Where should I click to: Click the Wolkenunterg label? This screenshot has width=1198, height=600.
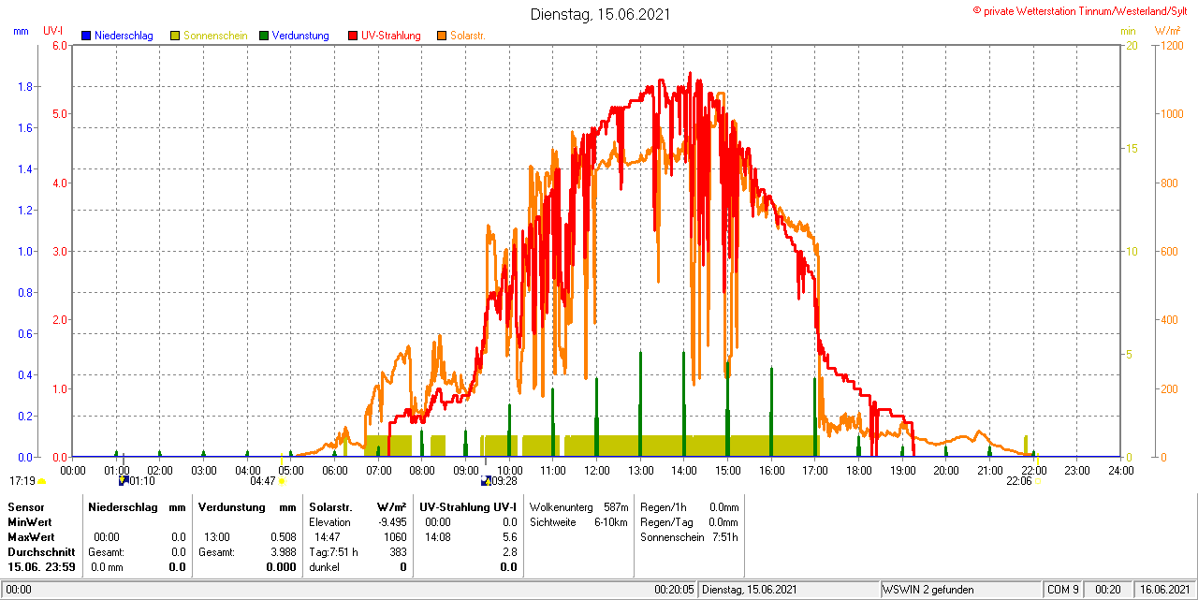[x=560, y=506]
